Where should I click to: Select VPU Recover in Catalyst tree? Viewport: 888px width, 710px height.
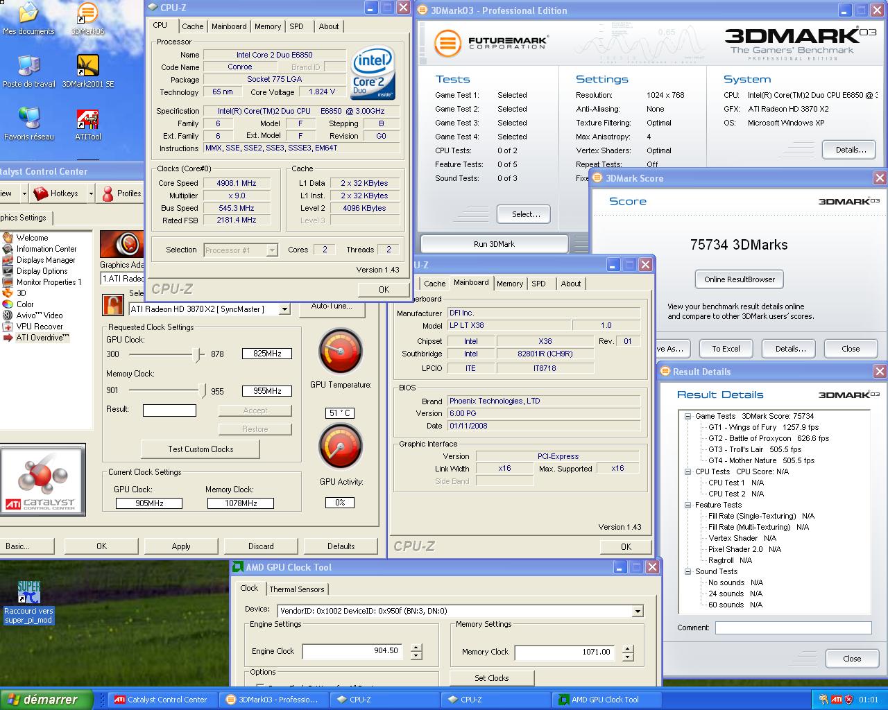tap(39, 327)
